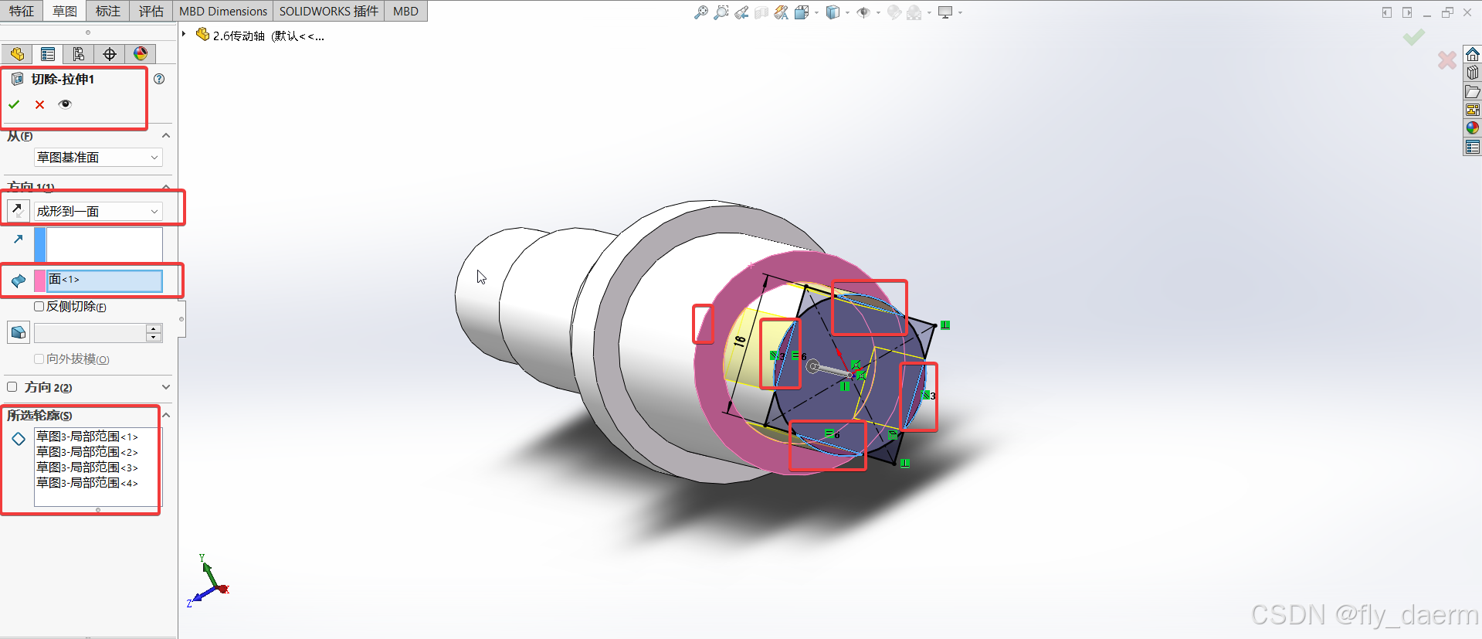Switch to 标注 tab
The image size is (1482, 639).
point(108,11)
